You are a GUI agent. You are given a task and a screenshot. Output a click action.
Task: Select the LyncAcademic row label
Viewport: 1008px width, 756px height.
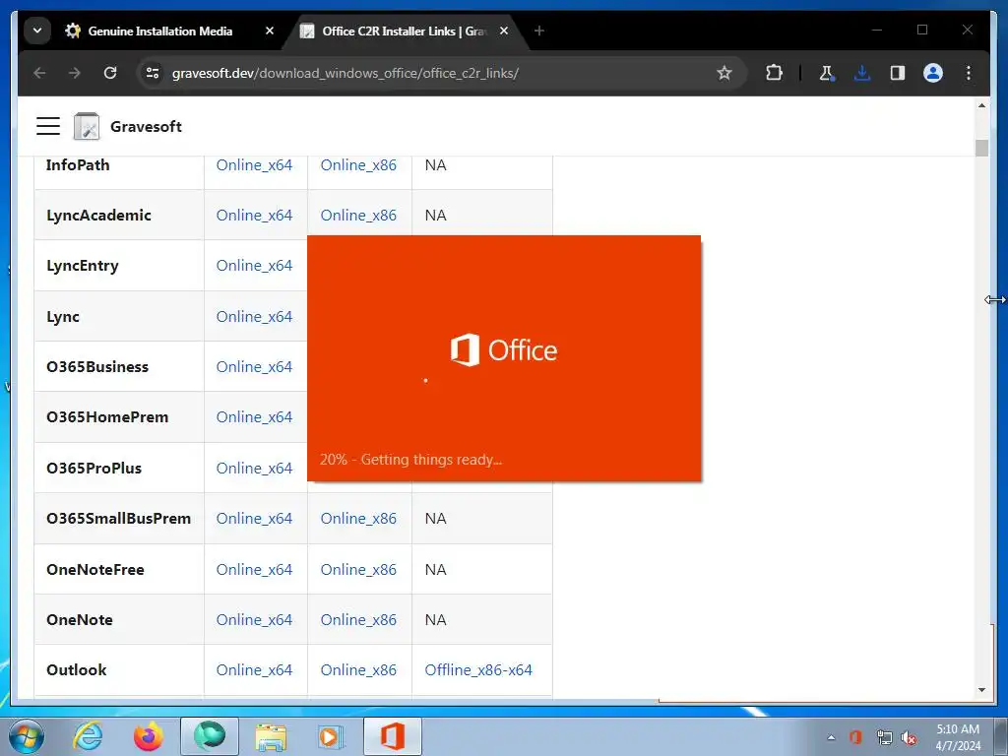98,216
